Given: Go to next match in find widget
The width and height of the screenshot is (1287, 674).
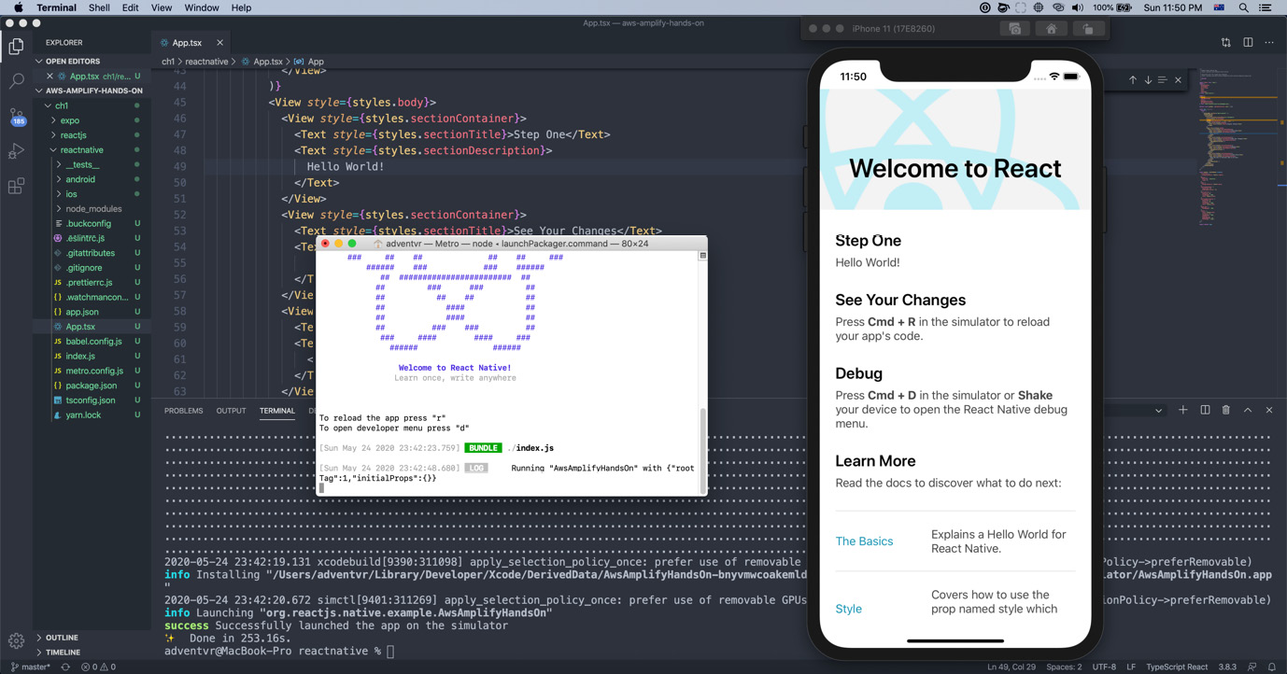Looking at the screenshot, I should [x=1148, y=80].
